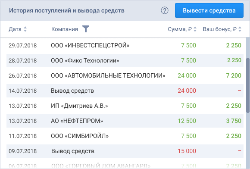This screenshot has width=250, height=169.
Task: Select the ООО «Фикс Технологии» row
Action: point(125,61)
